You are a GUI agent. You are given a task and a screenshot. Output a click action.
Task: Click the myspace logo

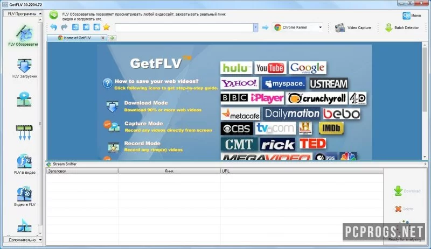284,83
